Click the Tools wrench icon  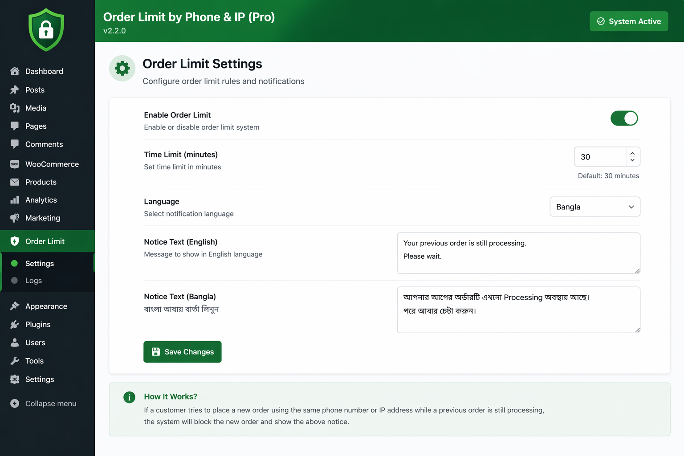[x=15, y=361]
